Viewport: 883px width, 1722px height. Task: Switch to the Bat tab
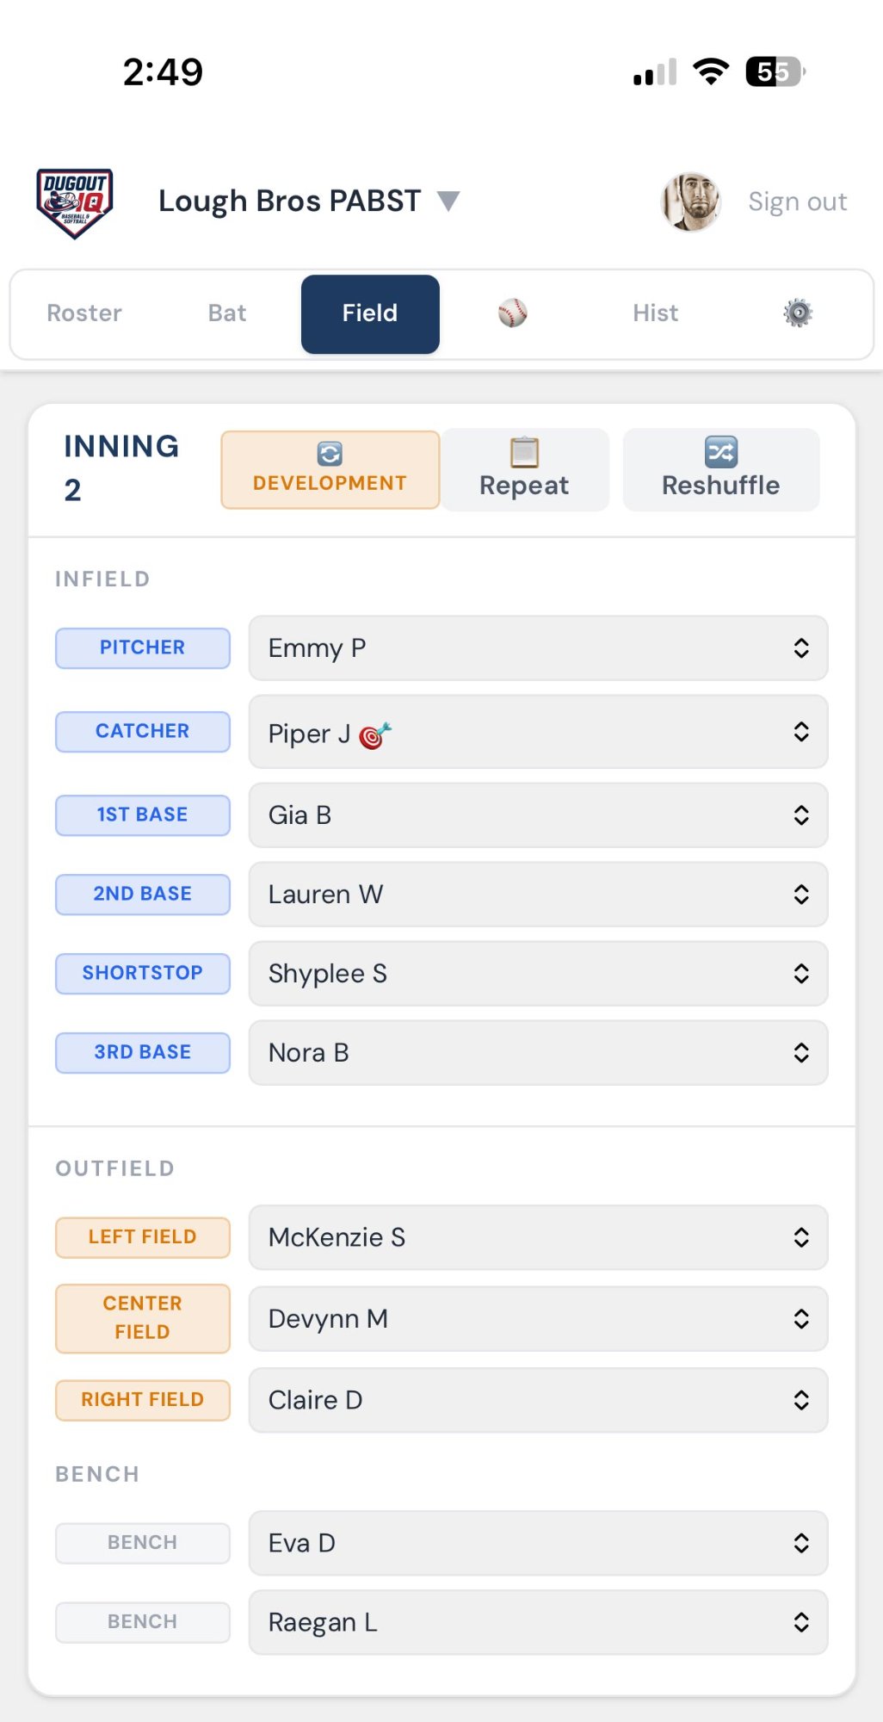click(227, 313)
